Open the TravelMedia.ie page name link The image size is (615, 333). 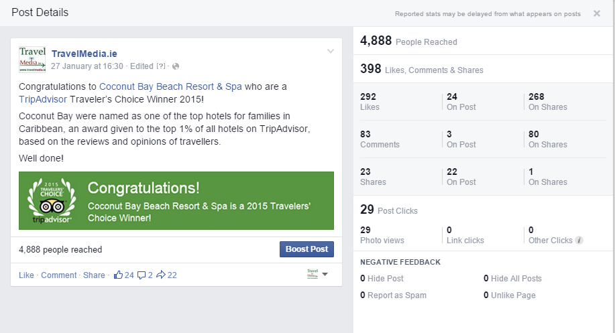[x=85, y=54]
